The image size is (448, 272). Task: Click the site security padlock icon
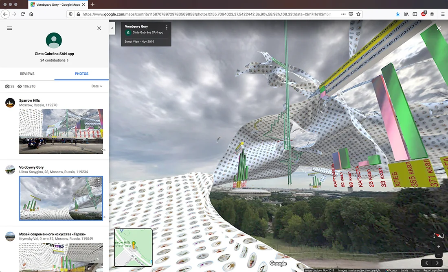pos(78,14)
